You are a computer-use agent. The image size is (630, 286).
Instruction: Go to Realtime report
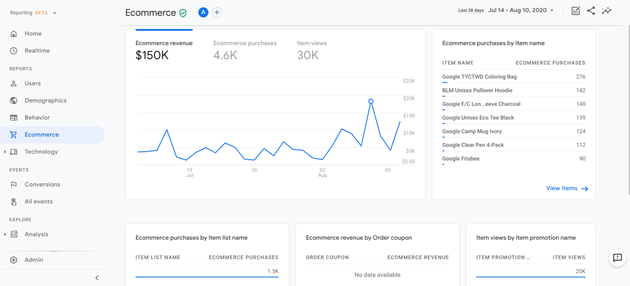[37, 51]
